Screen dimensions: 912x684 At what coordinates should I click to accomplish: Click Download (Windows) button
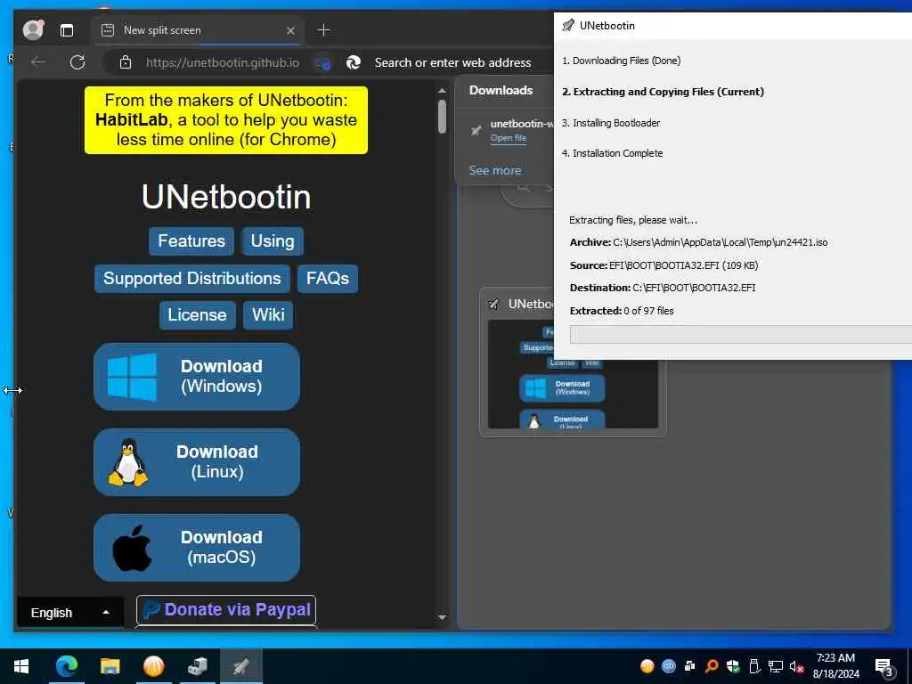(x=197, y=377)
